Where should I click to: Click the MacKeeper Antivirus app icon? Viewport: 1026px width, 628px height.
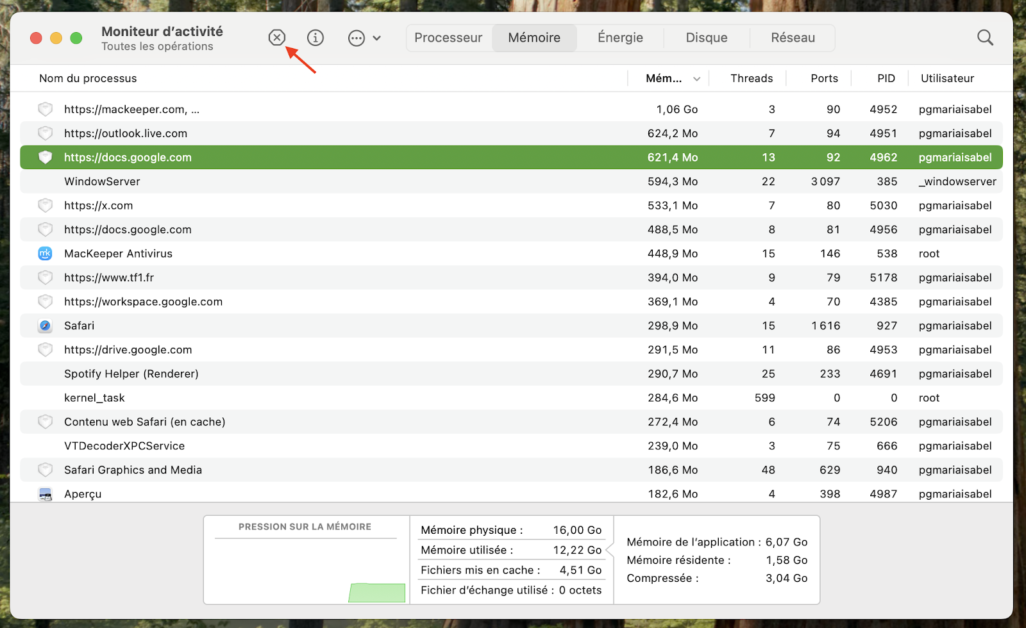(x=45, y=253)
